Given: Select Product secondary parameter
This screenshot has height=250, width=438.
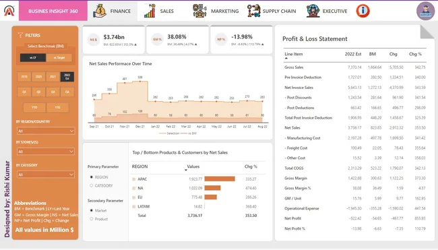Looking at the screenshot, I should click(92, 219).
